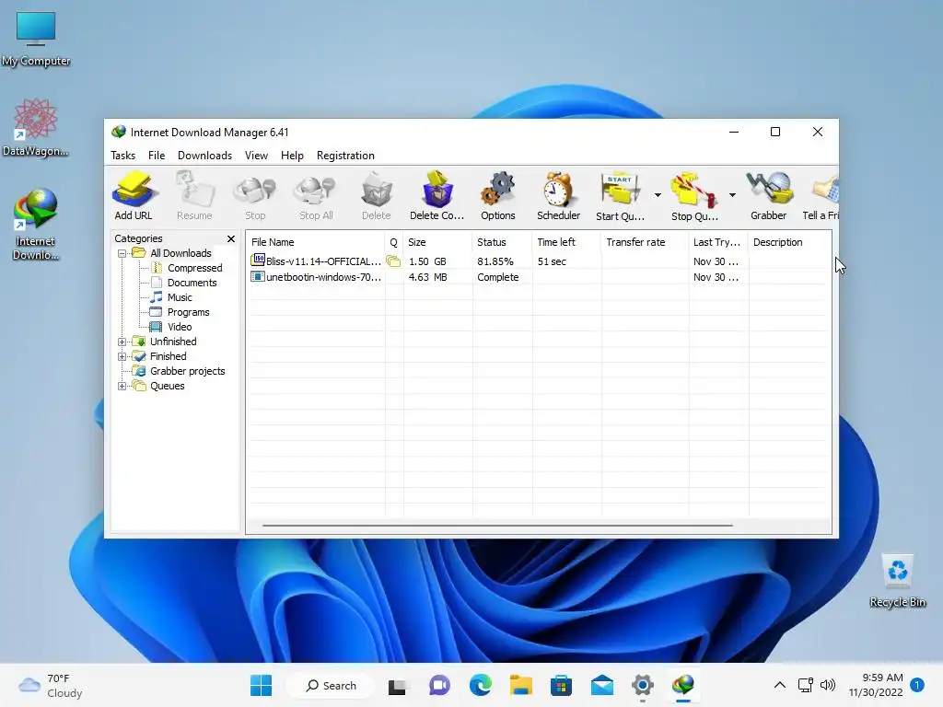Click the horizontal scrollbar in download list
The image size is (943, 707).
pos(497,526)
